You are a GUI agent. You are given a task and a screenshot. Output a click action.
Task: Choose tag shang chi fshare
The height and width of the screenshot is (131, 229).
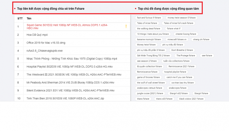pyautogui.click(x=201, y=40)
